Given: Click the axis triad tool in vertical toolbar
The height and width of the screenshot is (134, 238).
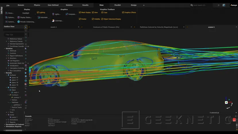Looking at the screenshot, I should pyautogui.click(x=26, y=62).
